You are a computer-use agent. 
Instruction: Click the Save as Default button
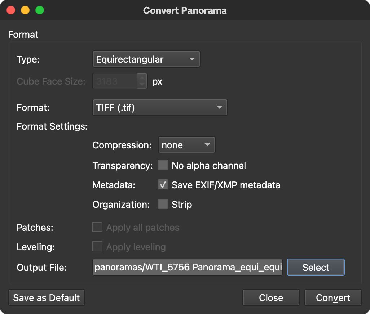point(47,297)
